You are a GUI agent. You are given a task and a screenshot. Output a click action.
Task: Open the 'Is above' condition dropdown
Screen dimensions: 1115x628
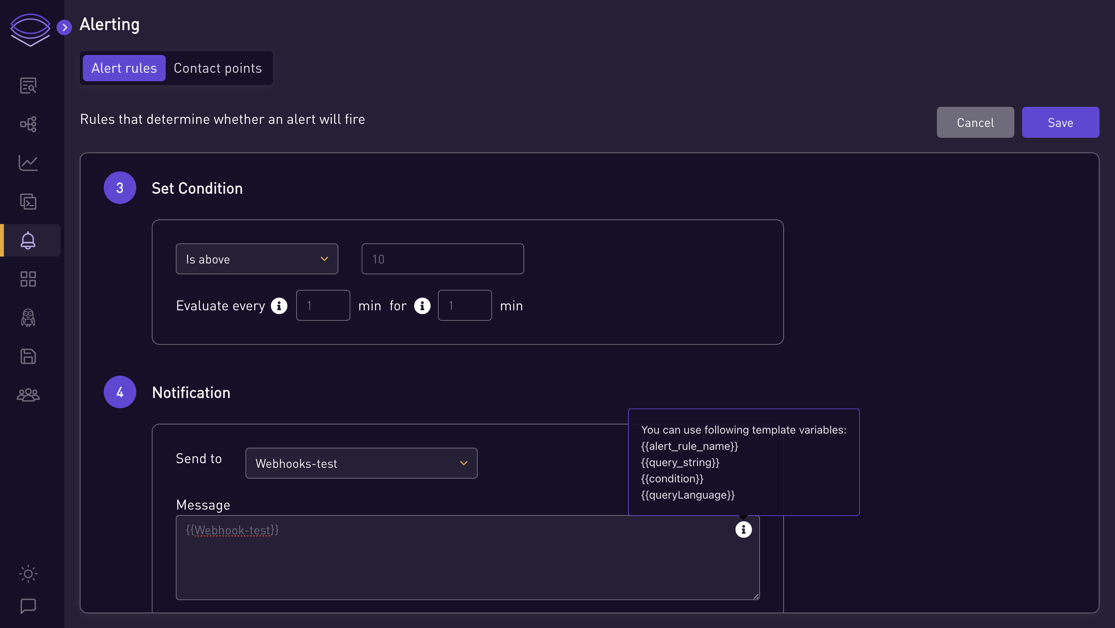pyautogui.click(x=257, y=259)
